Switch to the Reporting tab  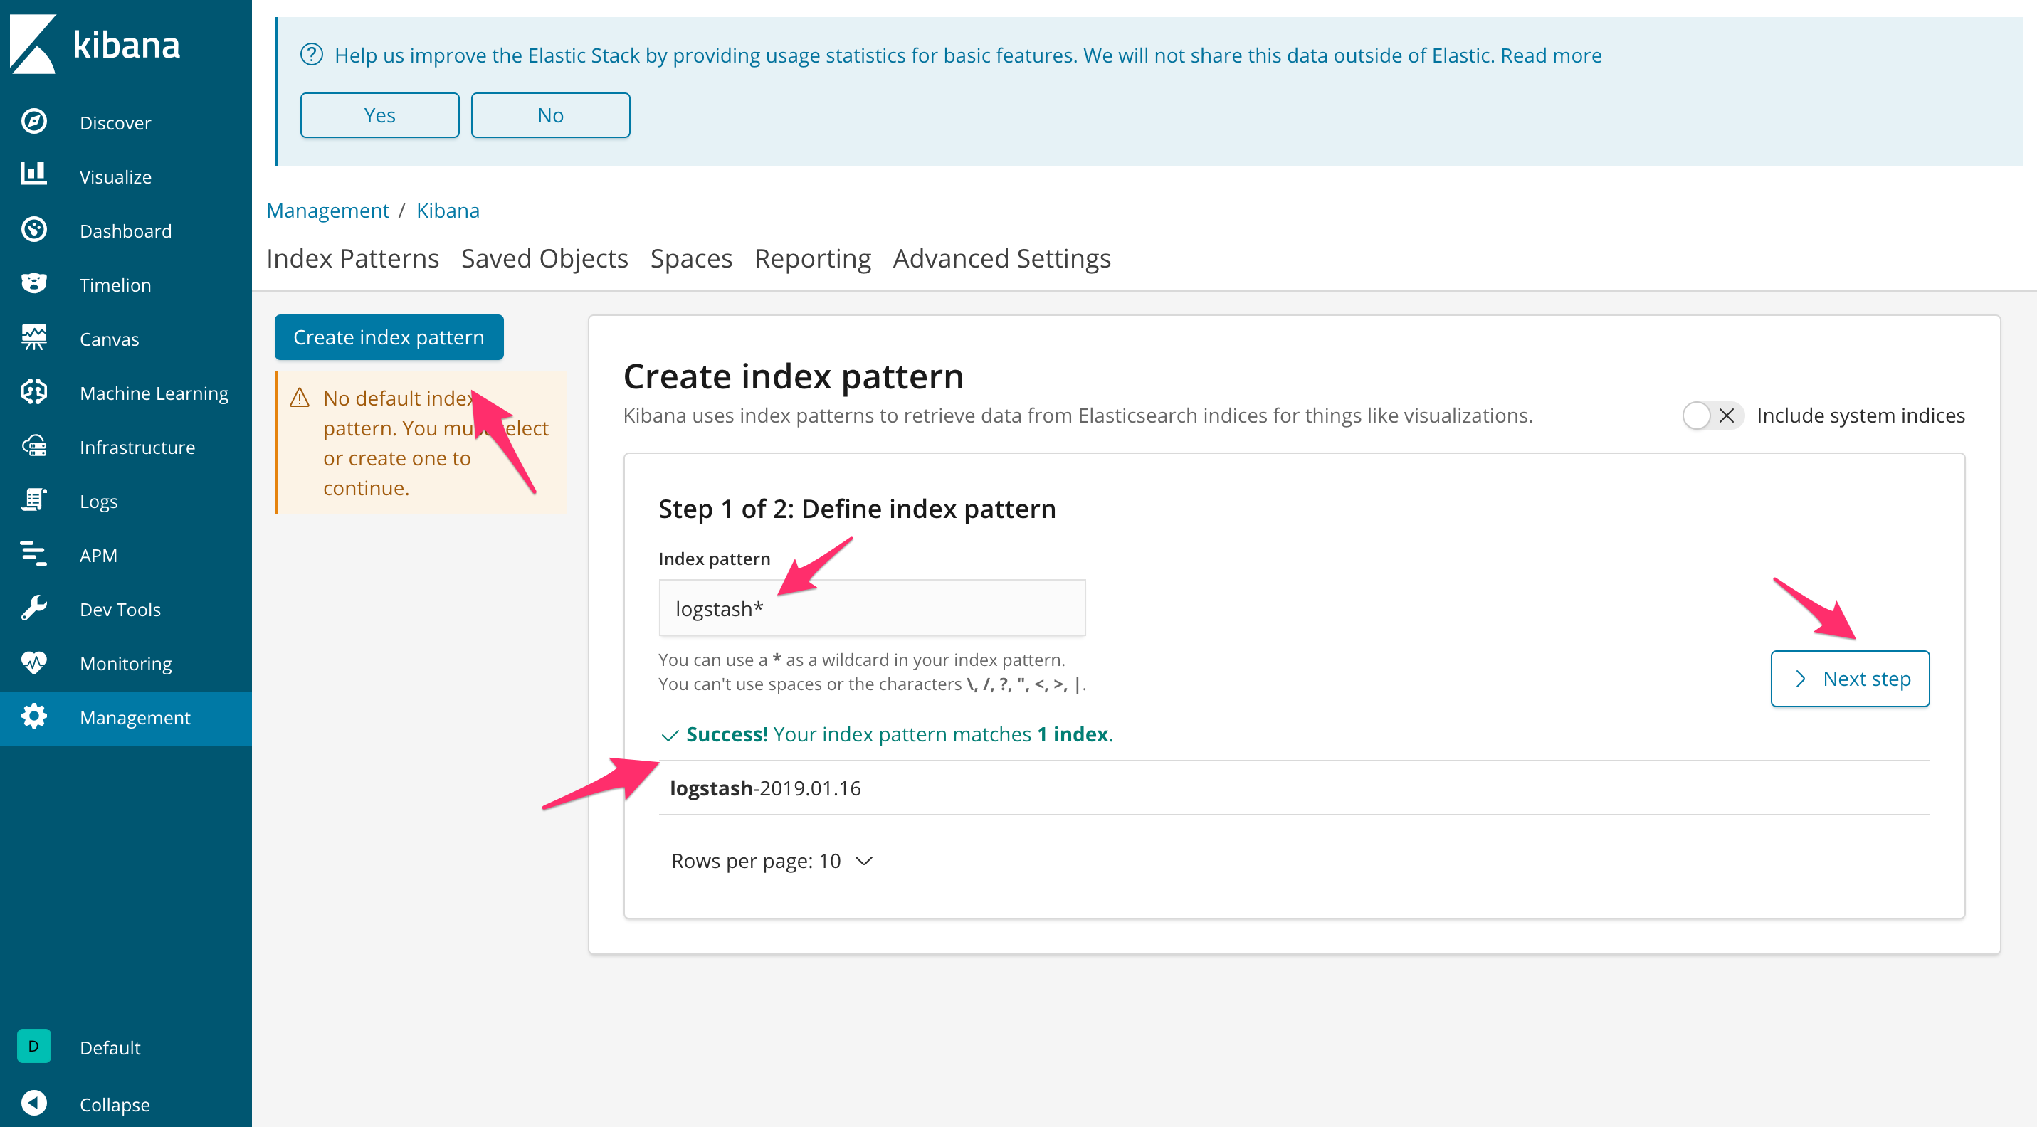tap(812, 258)
